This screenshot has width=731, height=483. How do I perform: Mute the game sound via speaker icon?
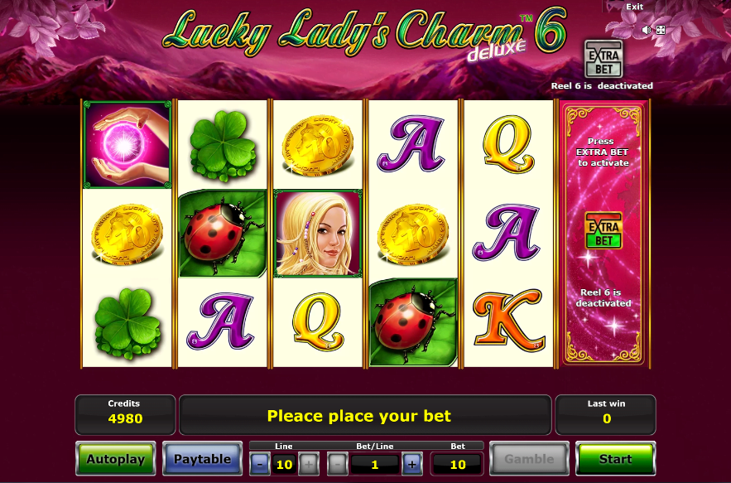click(x=647, y=31)
